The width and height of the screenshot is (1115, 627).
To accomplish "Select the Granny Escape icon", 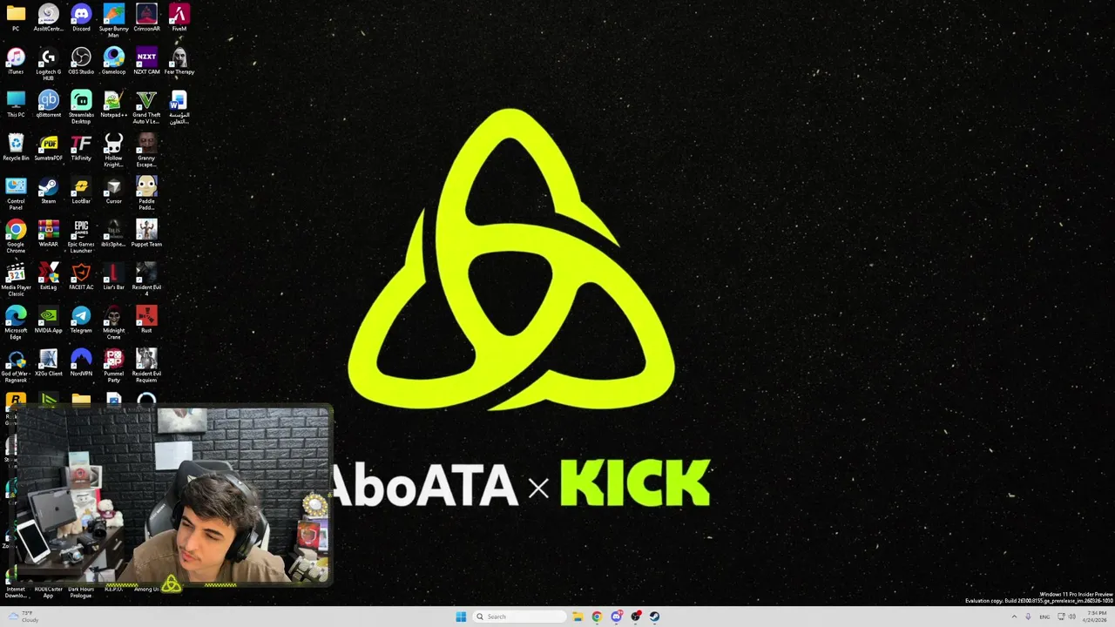I will point(146,150).
